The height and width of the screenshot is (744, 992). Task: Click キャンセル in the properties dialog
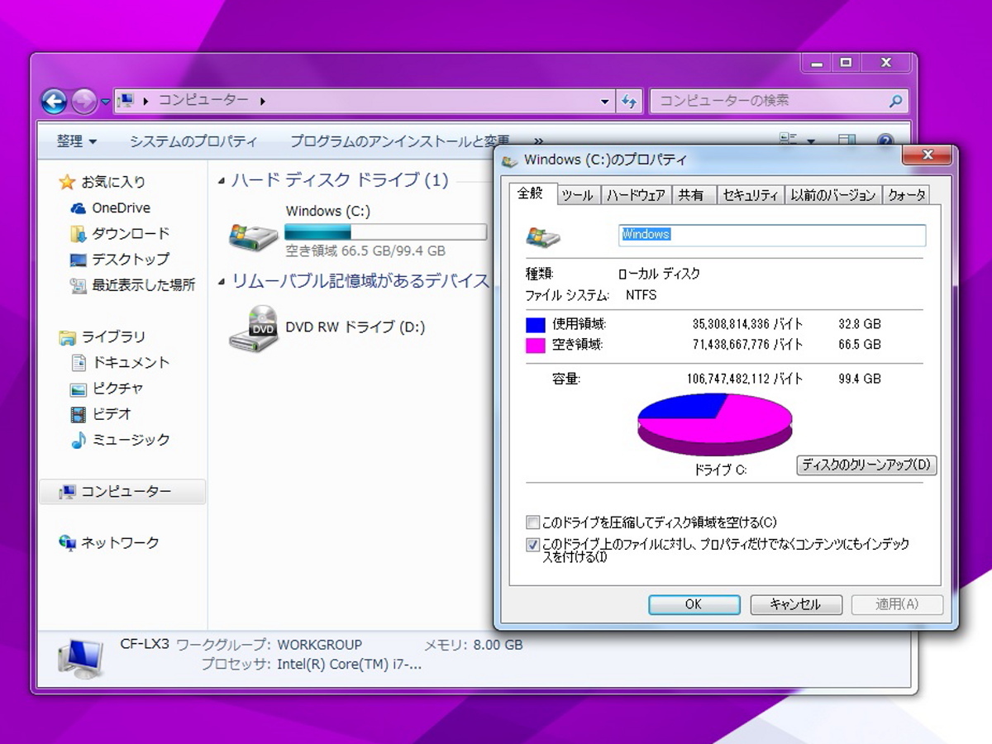[x=795, y=604]
